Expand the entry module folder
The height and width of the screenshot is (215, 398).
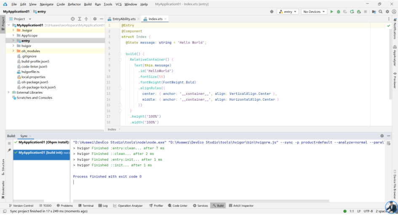(x=13, y=40)
